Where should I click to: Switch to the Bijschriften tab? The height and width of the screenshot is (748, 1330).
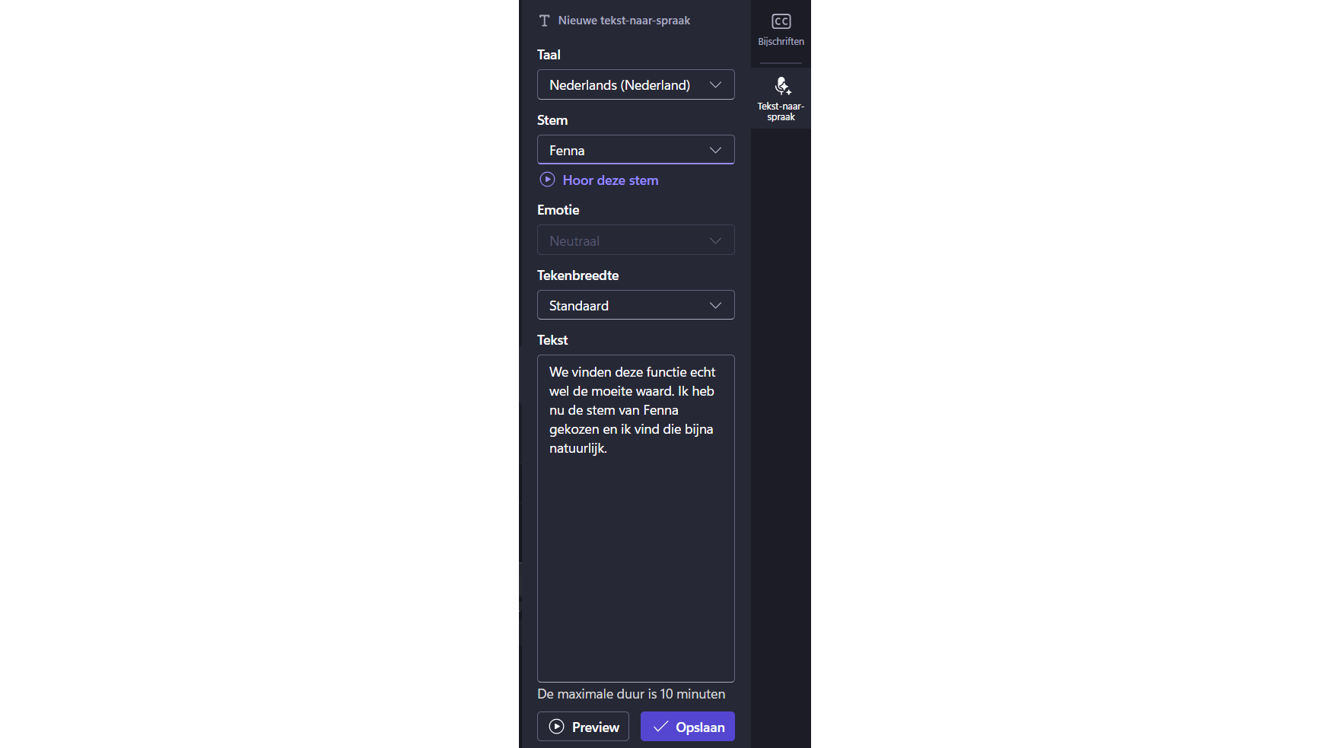781,30
